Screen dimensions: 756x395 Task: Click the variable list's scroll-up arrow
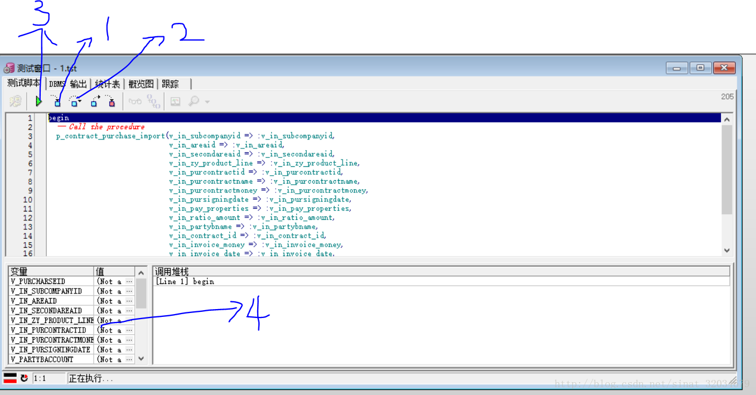click(141, 273)
